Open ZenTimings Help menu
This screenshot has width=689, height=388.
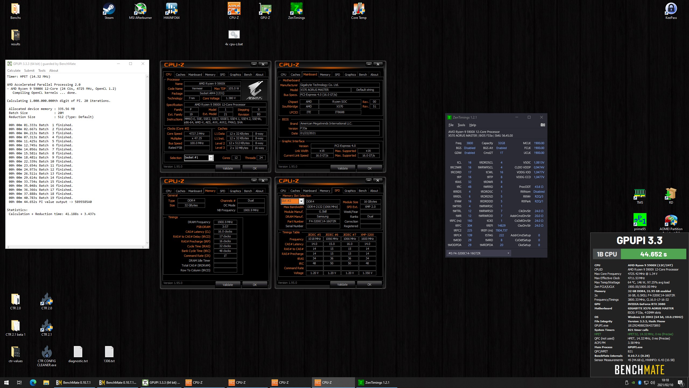pos(473,125)
